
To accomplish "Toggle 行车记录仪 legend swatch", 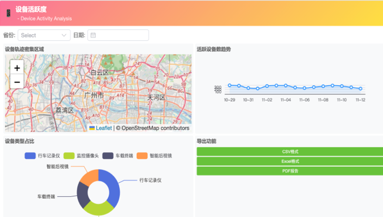I will pyautogui.click(x=30, y=156).
